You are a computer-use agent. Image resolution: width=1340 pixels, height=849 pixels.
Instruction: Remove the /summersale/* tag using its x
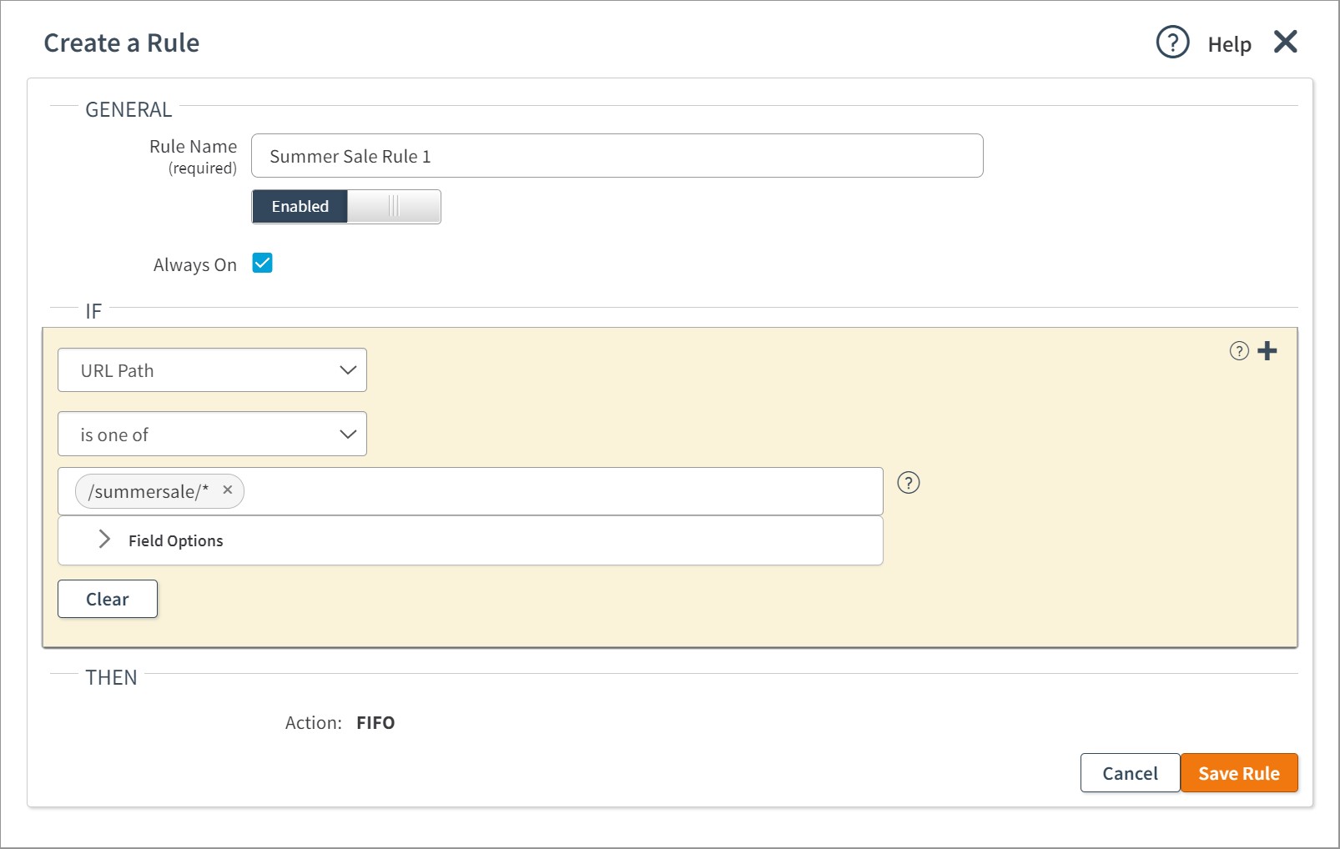click(227, 490)
